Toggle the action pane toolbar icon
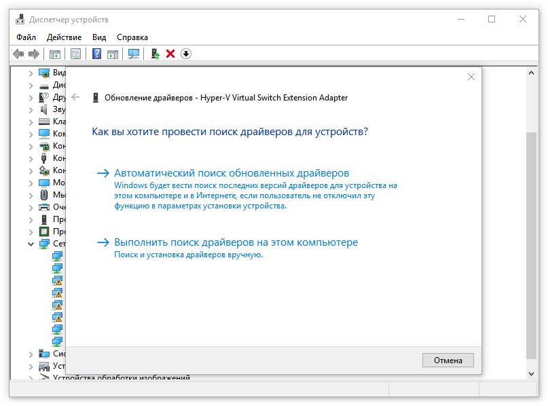Screen dimensions: 548x406 point(113,54)
